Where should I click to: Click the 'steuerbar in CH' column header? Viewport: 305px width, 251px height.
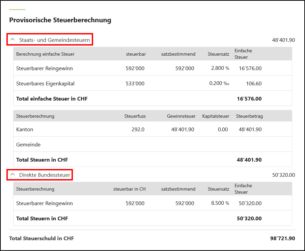click(x=129, y=189)
